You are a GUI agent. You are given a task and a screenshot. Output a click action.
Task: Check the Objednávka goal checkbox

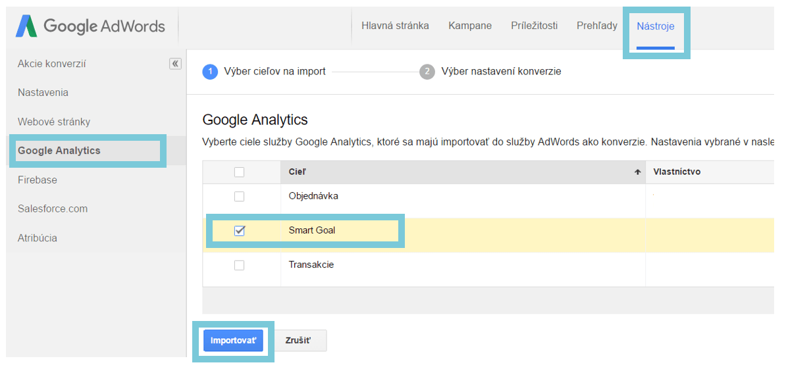click(239, 196)
